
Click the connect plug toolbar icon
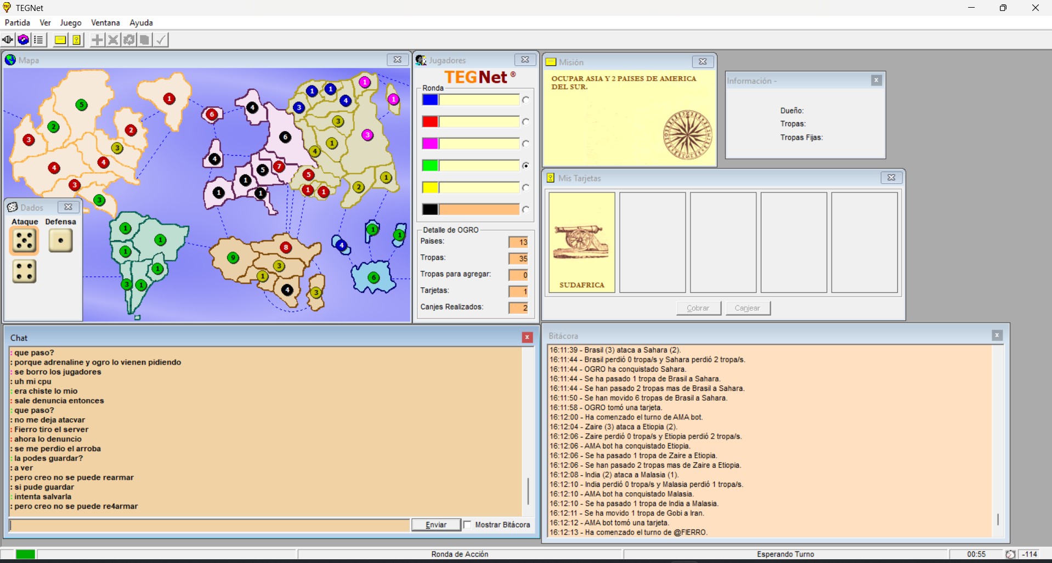8,40
